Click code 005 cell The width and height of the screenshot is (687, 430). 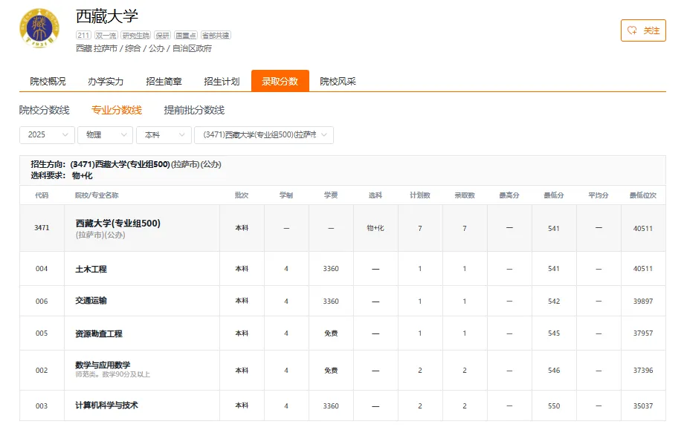tap(42, 333)
